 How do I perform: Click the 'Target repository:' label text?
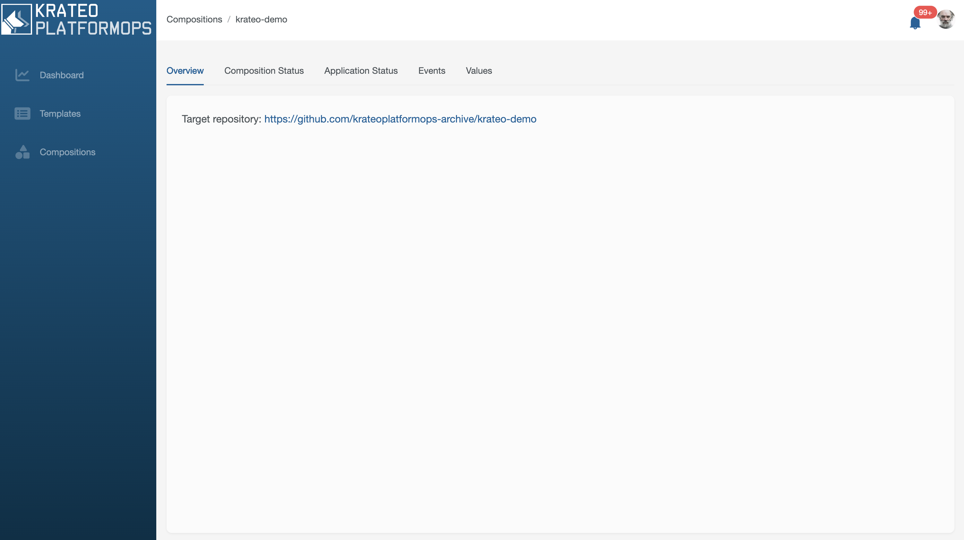coord(221,119)
